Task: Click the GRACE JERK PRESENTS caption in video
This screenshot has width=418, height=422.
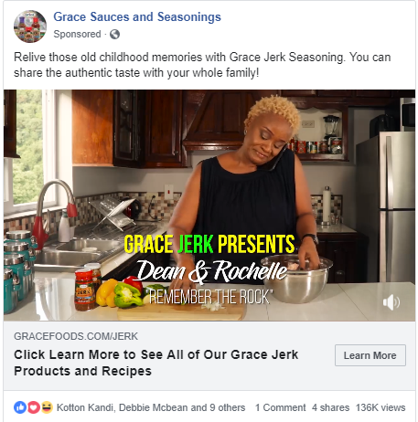Action: click(x=209, y=244)
